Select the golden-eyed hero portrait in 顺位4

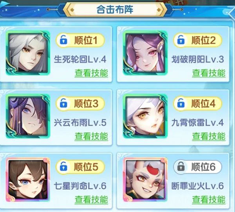pyautogui.click(x=145, y=116)
